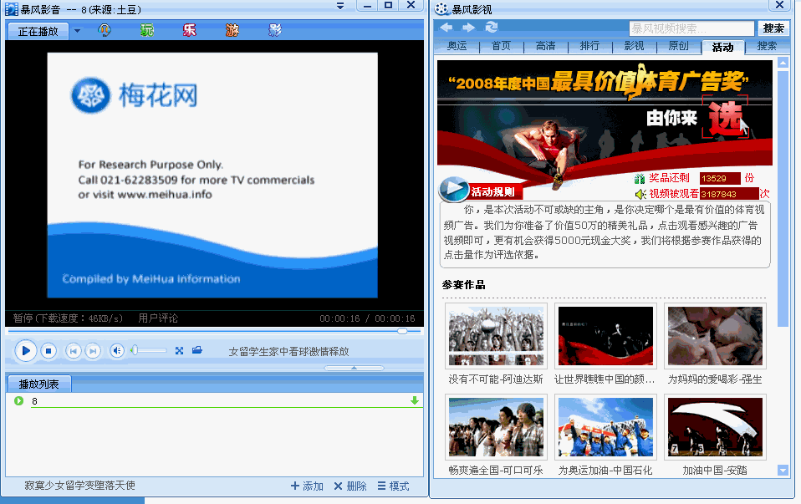Viewport: 801px width, 504px height.
Task: Click the 加油中国-安踏 caption link
Action: 715,471
